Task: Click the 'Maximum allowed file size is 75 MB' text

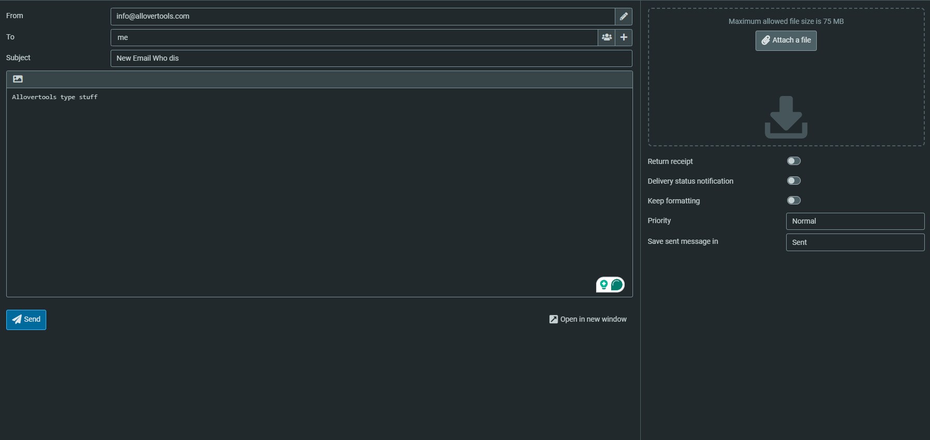Action: pyautogui.click(x=786, y=21)
